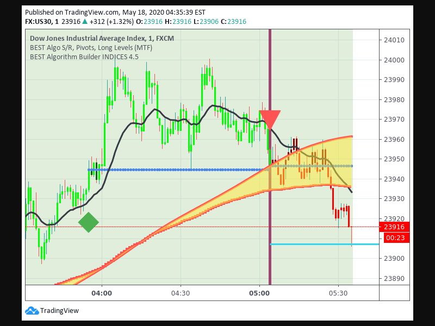The image size is (435, 326).
Task: Click the TradingView cloud logo
Action: click(x=32, y=310)
